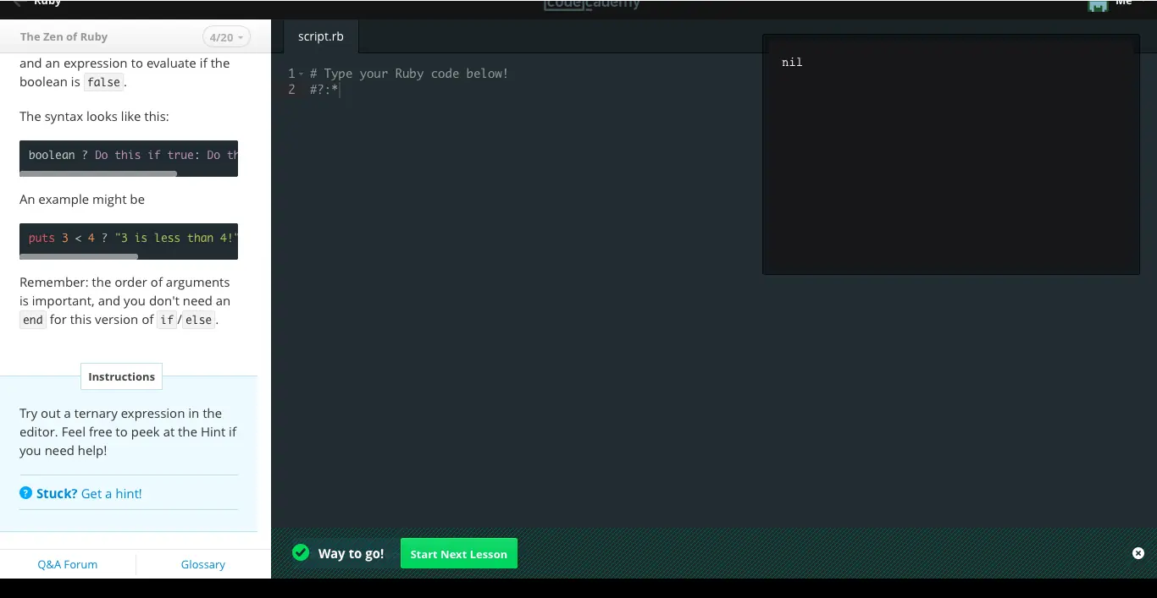
Task: Click the Codecademy logo in header
Action: pyautogui.click(x=592, y=4)
